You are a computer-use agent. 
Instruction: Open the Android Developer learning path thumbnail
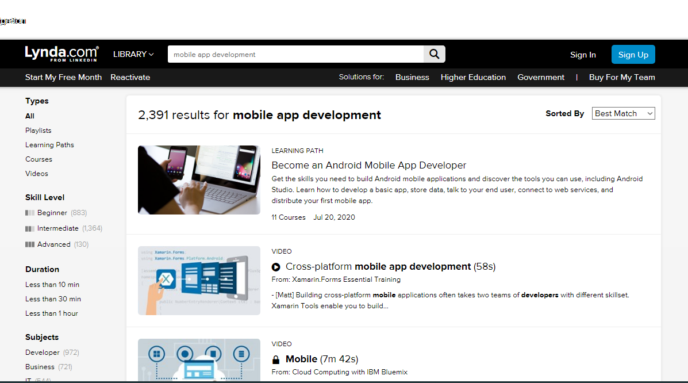(x=199, y=180)
